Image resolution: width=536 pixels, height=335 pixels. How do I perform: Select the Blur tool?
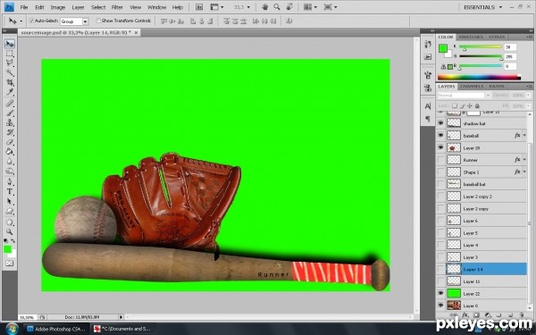point(10,161)
